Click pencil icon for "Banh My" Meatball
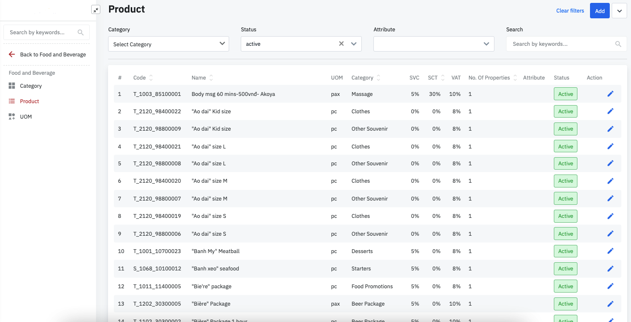This screenshot has width=631, height=322. tap(610, 251)
